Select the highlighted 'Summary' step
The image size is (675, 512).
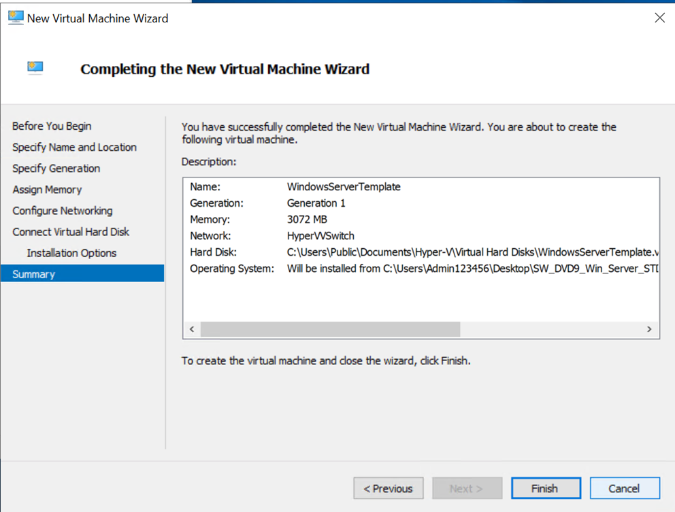(33, 274)
